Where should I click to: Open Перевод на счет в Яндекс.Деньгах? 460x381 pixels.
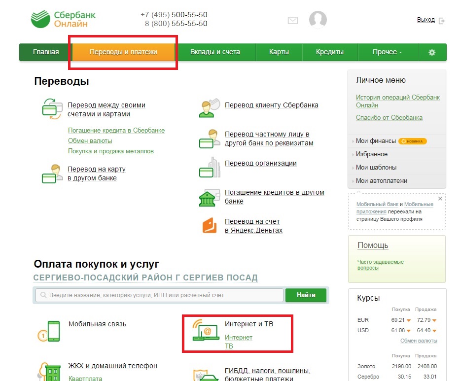[x=253, y=226]
